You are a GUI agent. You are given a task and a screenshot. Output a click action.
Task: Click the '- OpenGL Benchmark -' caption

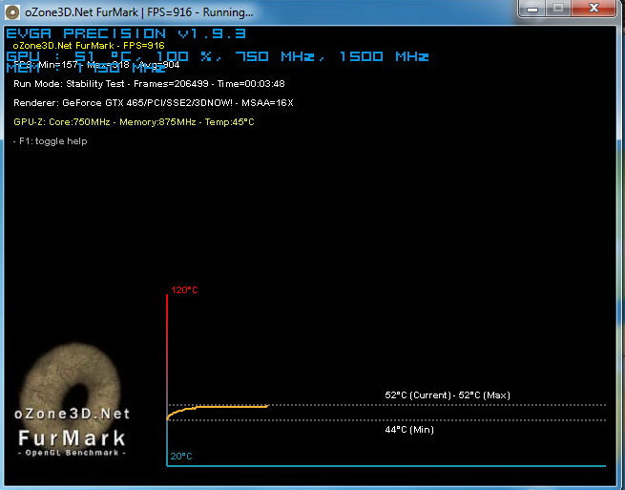pyautogui.click(x=73, y=453)
